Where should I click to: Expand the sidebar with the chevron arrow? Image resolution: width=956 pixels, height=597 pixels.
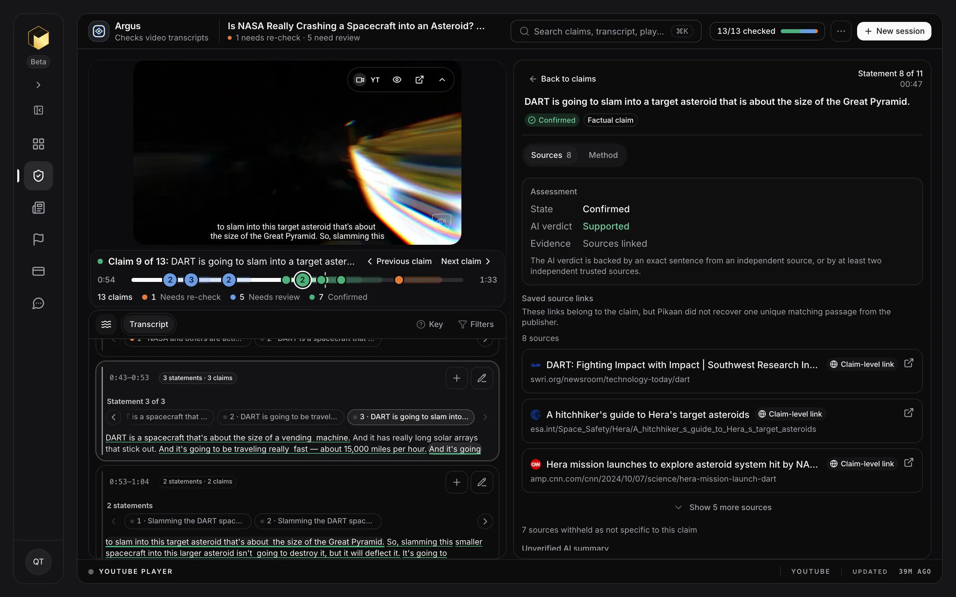coord(38,85)
